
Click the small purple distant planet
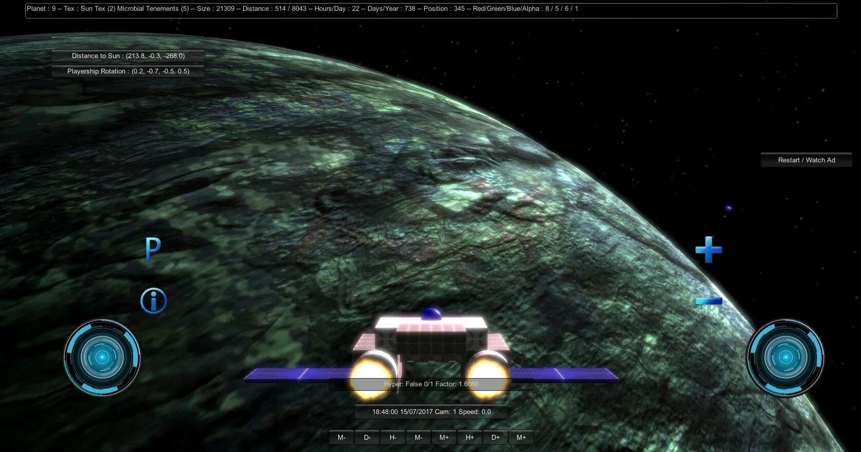coord(728,208)
